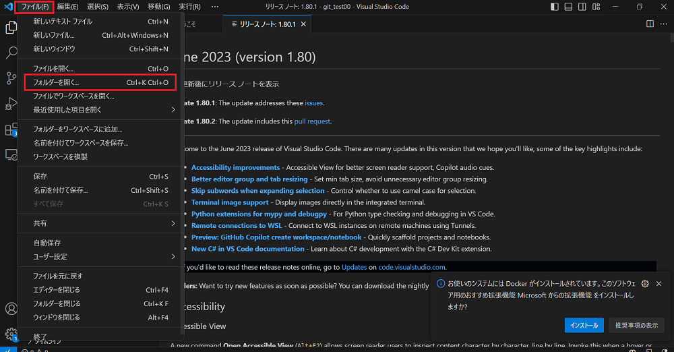The image size is (674, 352).
Task: Toggle the primary side bar layout button
Action: coord(555,7)
